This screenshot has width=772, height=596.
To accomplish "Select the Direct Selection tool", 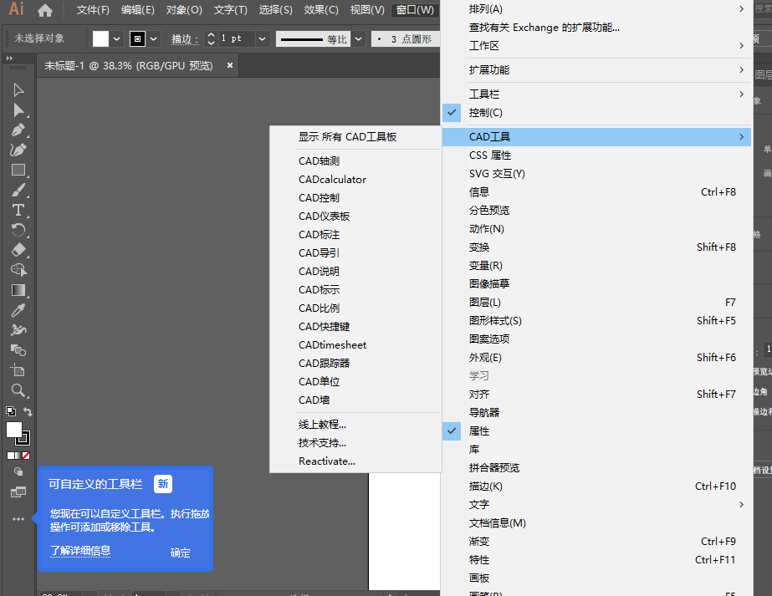I will 18,110.
